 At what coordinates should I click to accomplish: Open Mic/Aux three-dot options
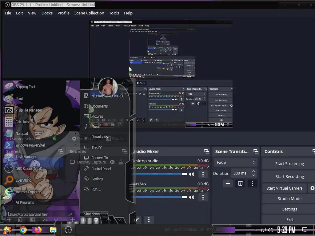click(203, 197)
